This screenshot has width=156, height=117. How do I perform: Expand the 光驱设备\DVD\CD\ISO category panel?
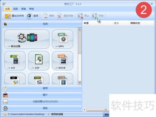tap(42, 101)
